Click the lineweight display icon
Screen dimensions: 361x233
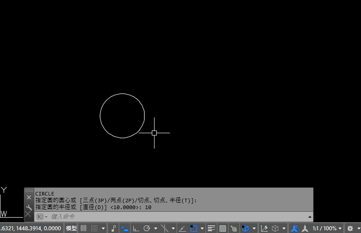tap(211, 228)
